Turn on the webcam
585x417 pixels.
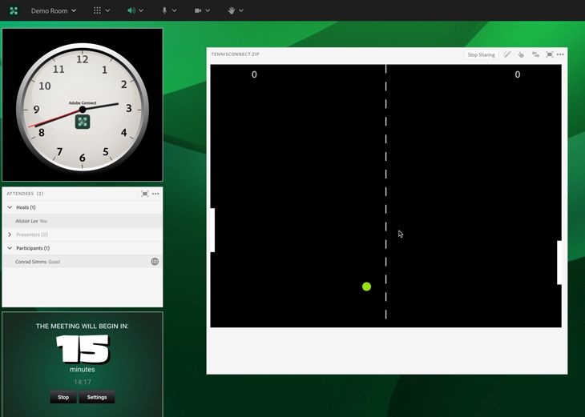198,10
